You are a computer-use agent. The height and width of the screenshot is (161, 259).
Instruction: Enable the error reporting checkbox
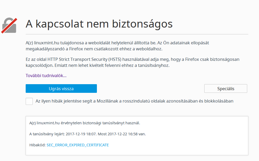29,101
